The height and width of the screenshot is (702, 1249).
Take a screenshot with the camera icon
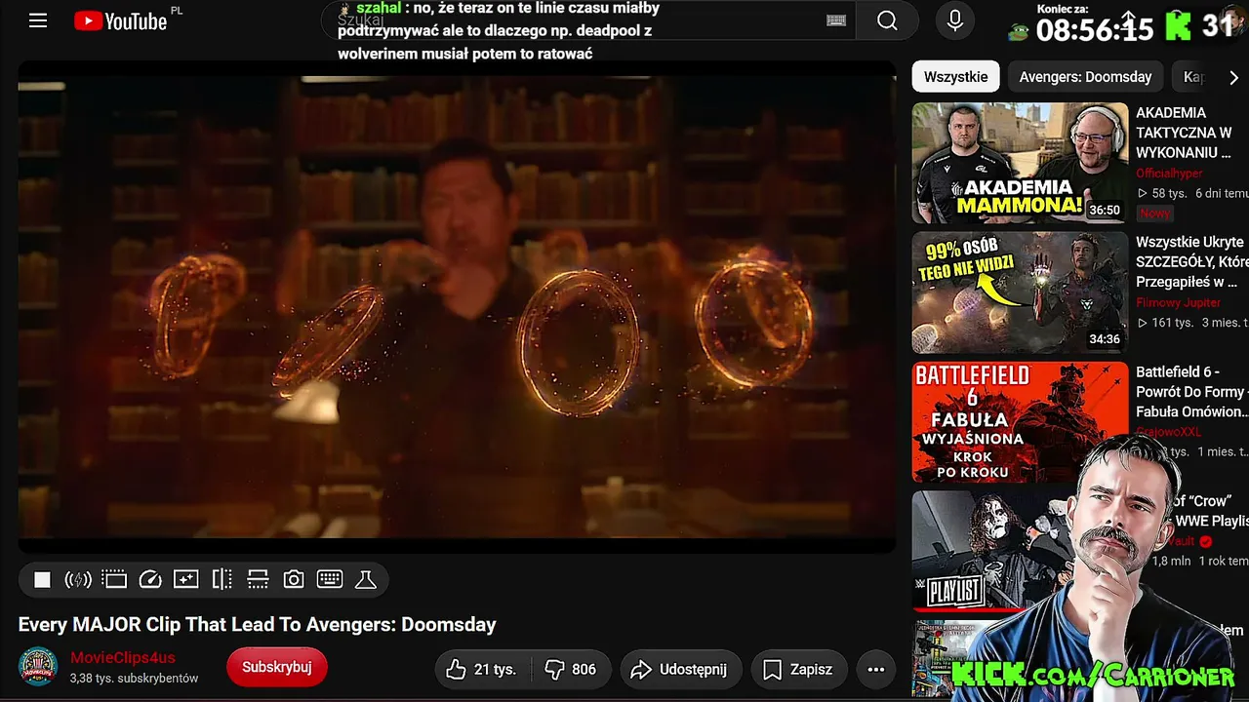pyautogui.click(x=294, y=580)
